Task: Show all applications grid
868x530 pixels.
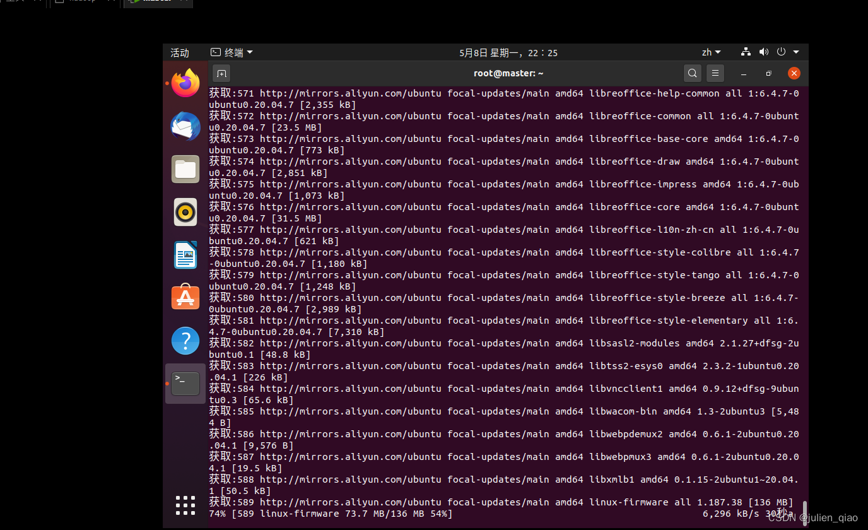Action: click(x=185, y=505)
